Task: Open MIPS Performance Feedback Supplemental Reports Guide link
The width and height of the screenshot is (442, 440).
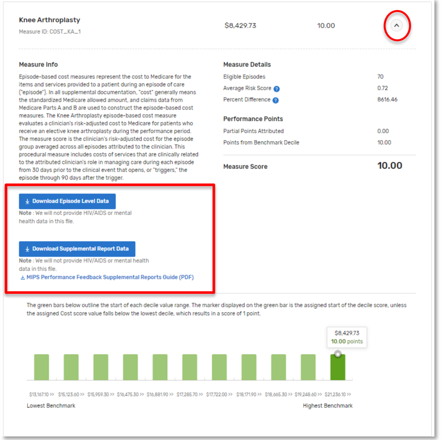Action: tap(110, 278)
